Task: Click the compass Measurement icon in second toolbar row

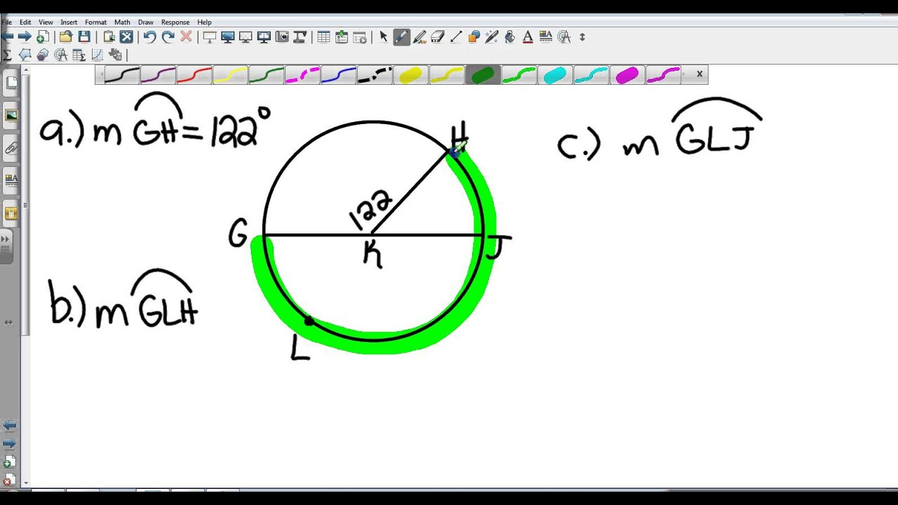Action: pyautogui.click(x=61, y=55)
